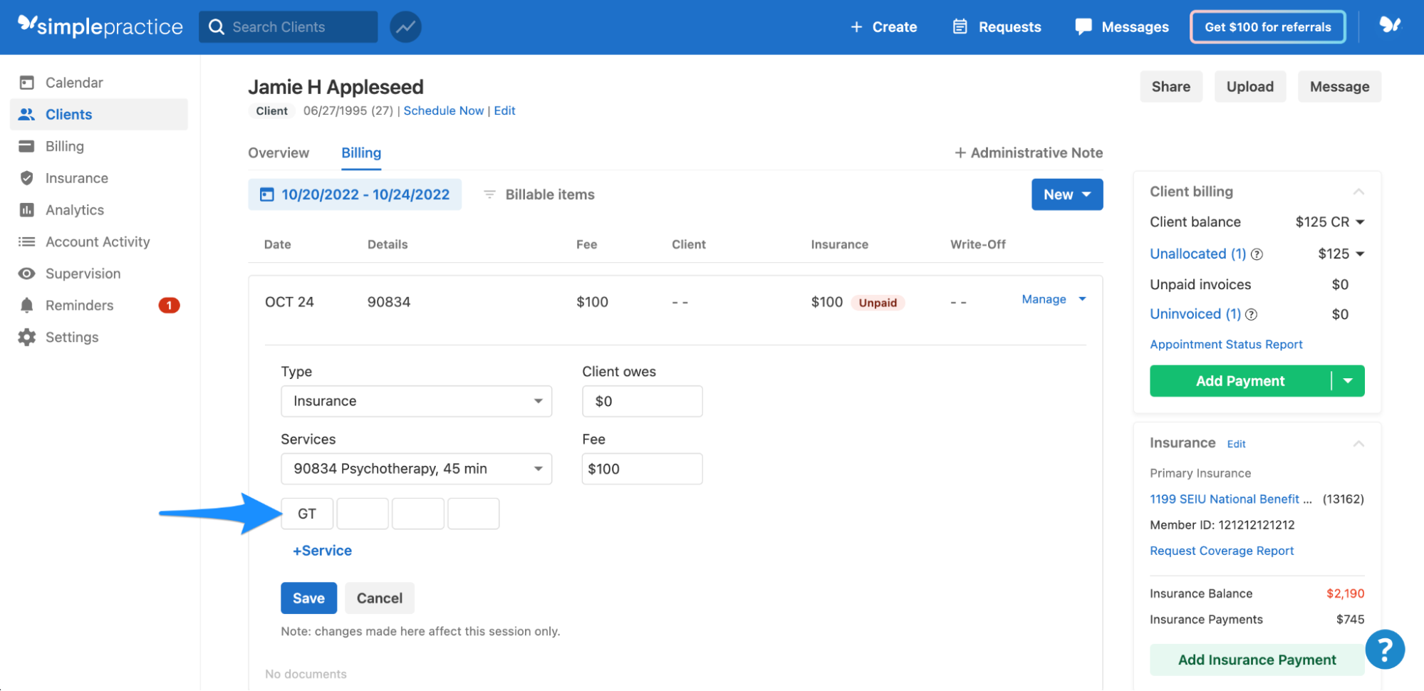Switch to the Overview tab
The height and width of the screenshot is (691, 1424).
[x=279, y=152]
